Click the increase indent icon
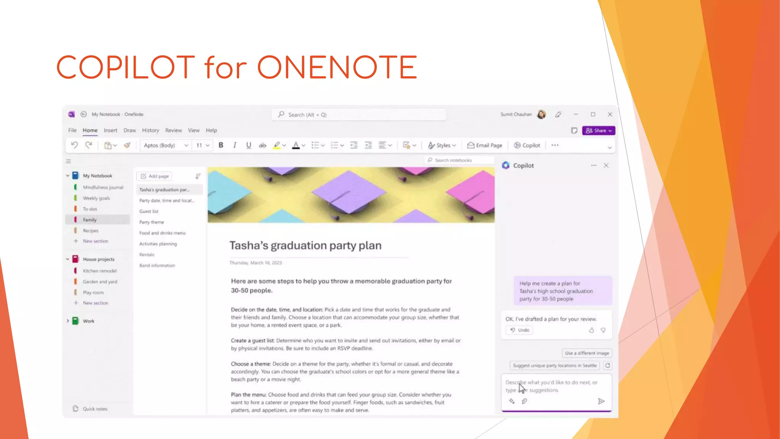The image size is (780, 439). tap(368, 145)
